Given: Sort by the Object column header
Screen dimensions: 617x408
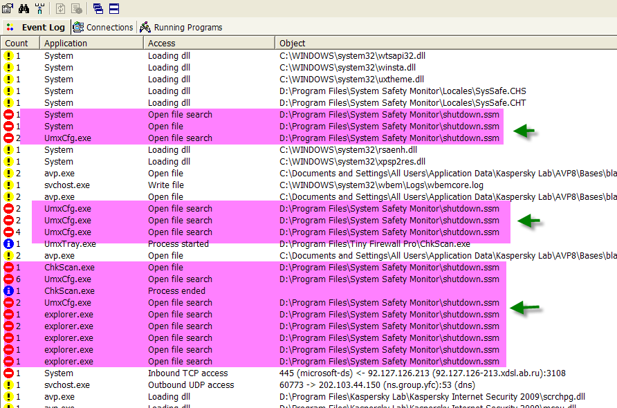Looking at the screenshot, I should click(x=446, y=43).
